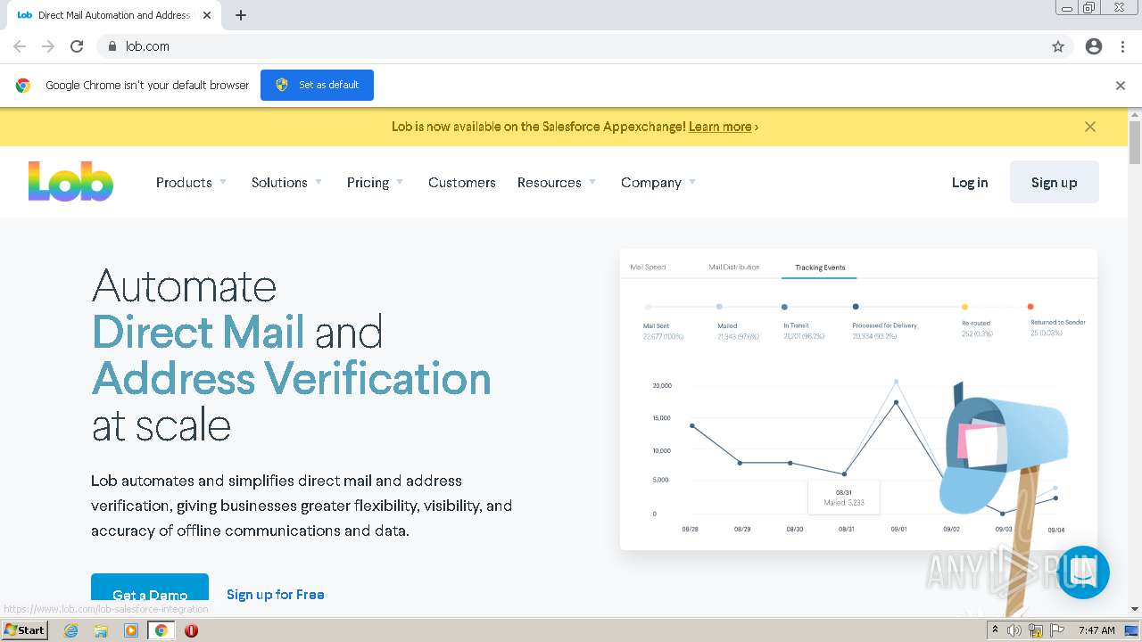Switch to the Mail Distribution tab
Viewport: 1142px width, 642px height.
coord(734,267)
